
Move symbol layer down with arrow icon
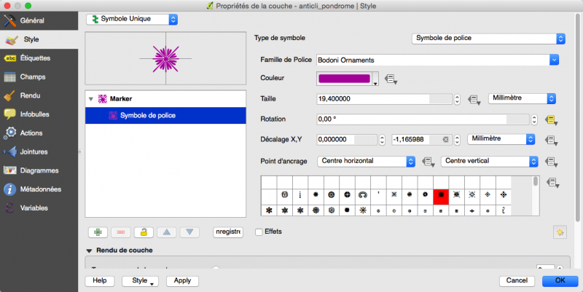click(x=189, y=232)
